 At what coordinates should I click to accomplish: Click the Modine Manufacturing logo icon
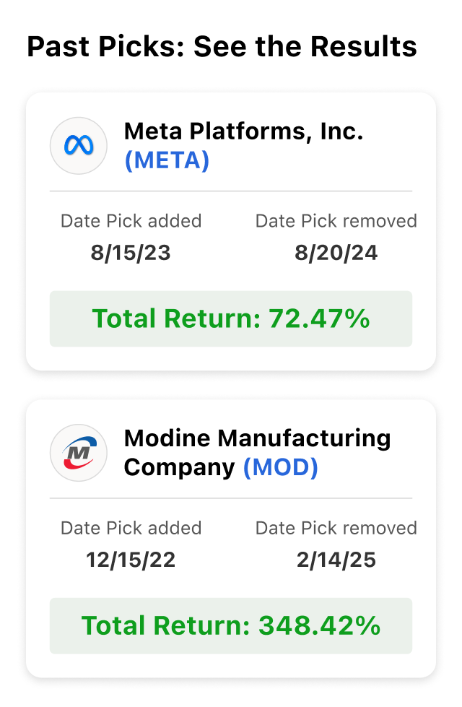(79, 453)
